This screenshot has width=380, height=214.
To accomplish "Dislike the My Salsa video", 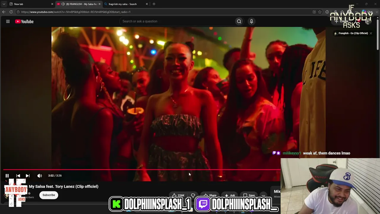I will [x=193, y=195].
